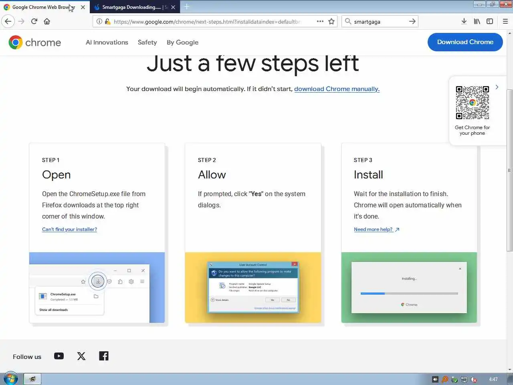This screenshot has height=385, width=513.
Task: Click the Chrome phone QR code
Action: (x=472, y=103)
